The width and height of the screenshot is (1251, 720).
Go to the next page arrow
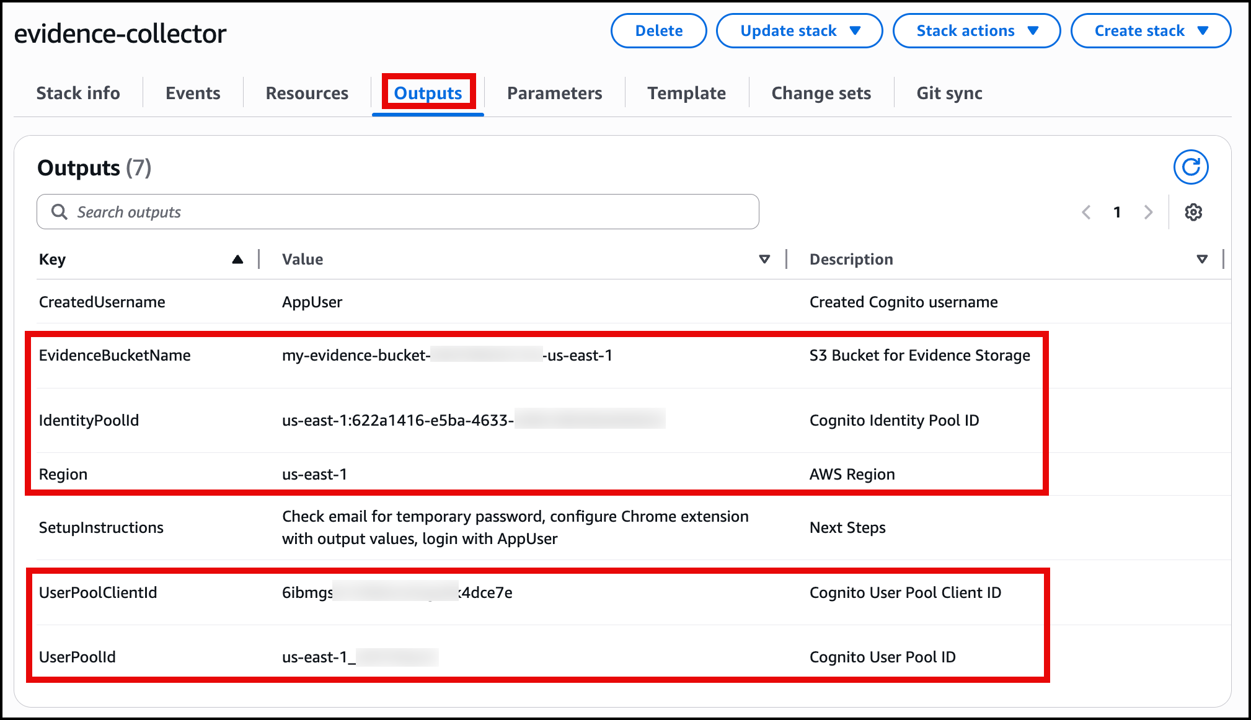tap(1149, 212)
